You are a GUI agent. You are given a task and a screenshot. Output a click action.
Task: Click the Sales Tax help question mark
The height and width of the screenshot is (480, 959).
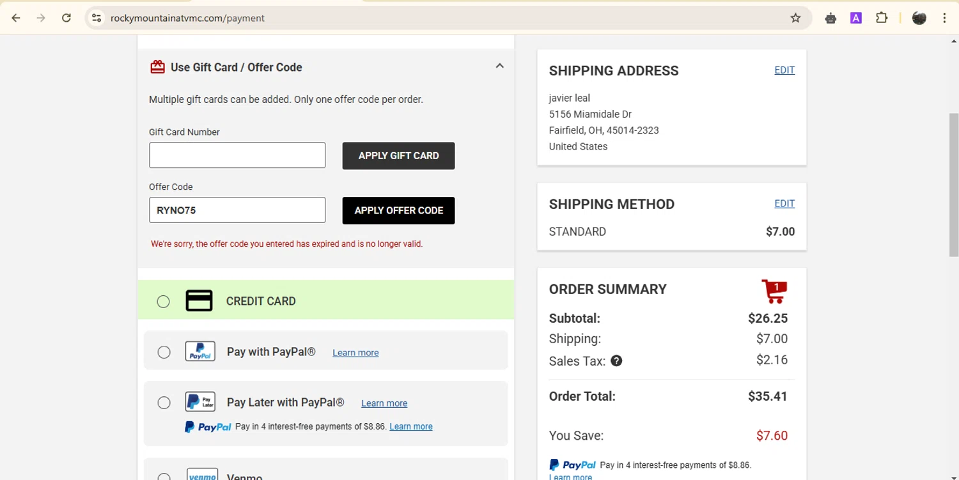pos(616,361)
